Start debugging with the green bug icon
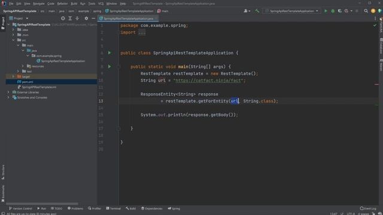 333,11
